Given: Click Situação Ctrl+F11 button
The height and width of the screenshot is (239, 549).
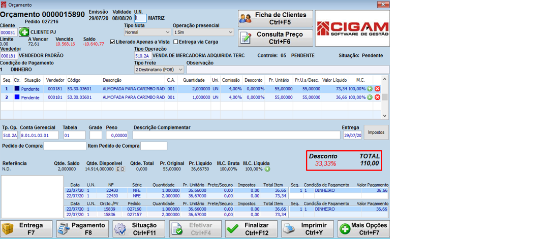Looking at the screenshot, I should tap(139, 229).
